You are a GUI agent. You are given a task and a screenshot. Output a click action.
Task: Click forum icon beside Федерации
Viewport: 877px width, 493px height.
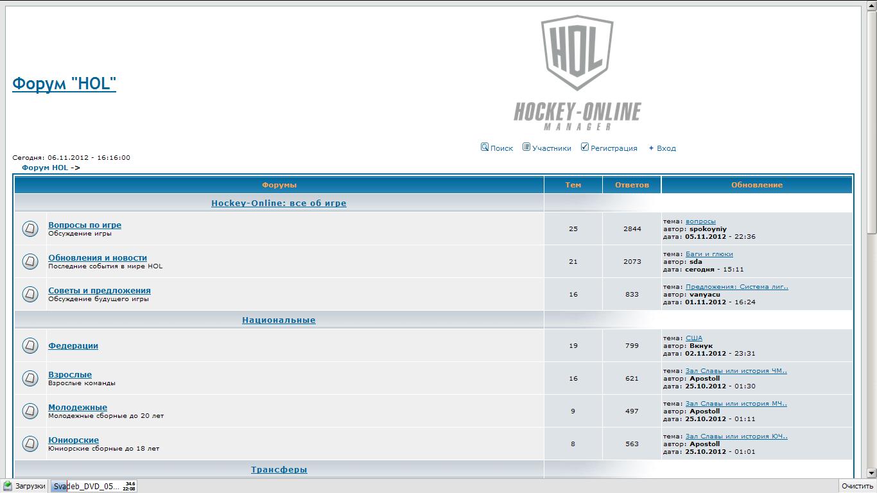point(30,345)
